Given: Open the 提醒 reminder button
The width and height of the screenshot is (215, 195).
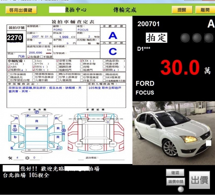Looking at the screenshot, I should pos(182,10).
